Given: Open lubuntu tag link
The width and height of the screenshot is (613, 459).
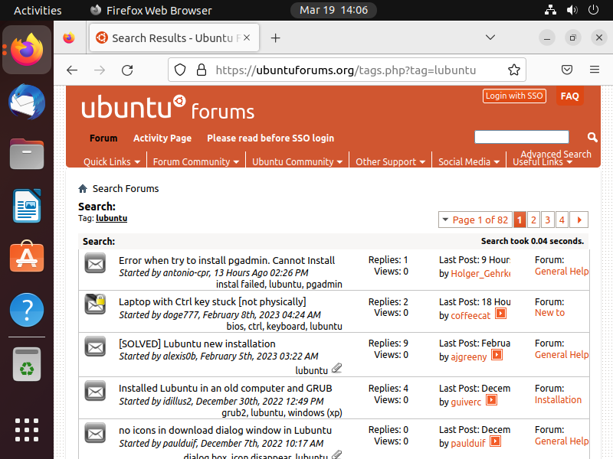Looking at the screenshot, I should click(111, 218).
